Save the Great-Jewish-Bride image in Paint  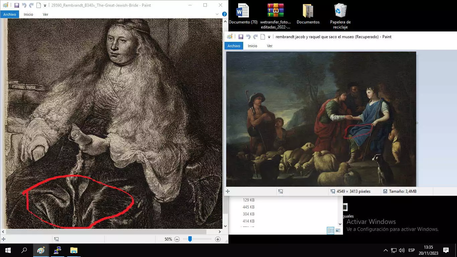[17, 5]
